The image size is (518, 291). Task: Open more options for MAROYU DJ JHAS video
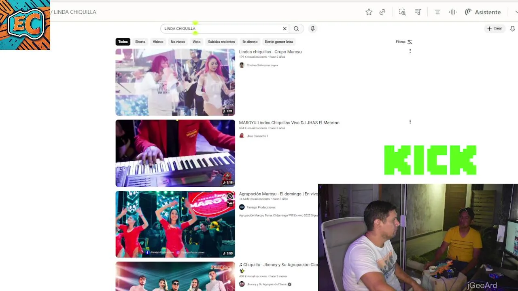point(410,122)
